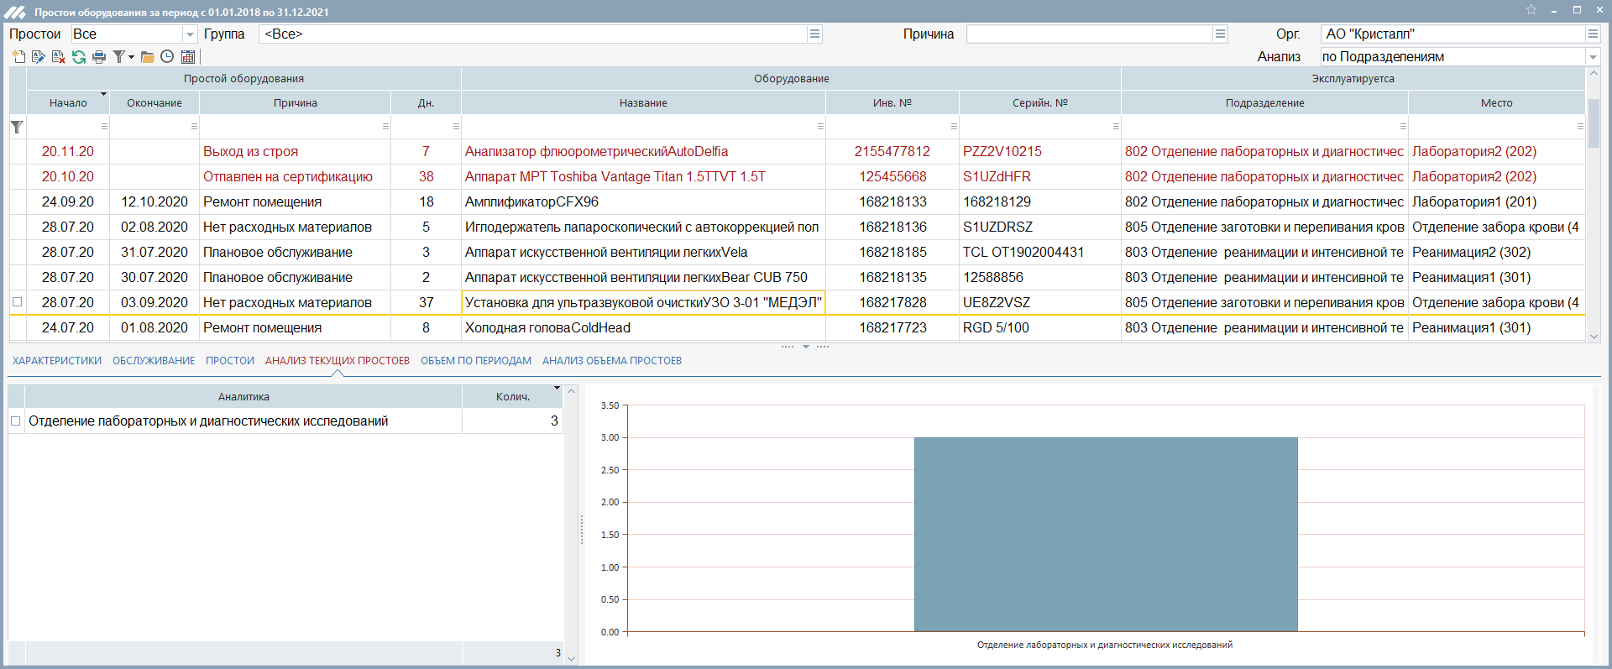Open the Орг. selection list button
This screenshot has height=669, width=1612.
1593,34
